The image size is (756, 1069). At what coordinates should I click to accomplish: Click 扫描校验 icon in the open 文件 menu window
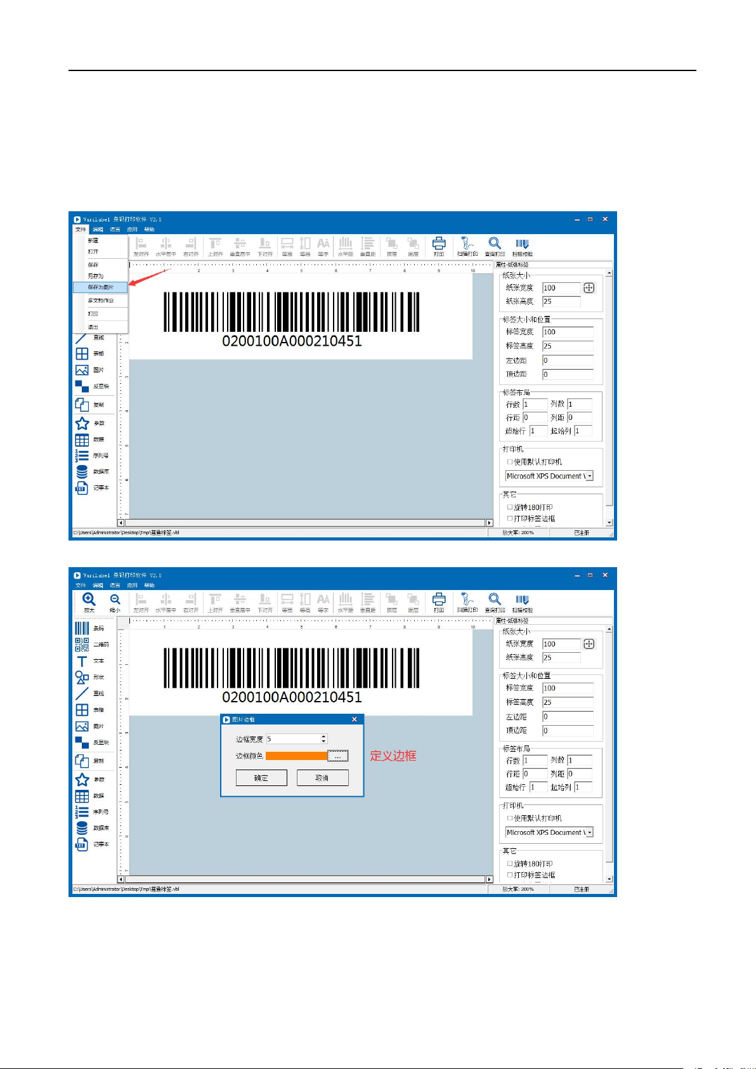pos(522,244)
